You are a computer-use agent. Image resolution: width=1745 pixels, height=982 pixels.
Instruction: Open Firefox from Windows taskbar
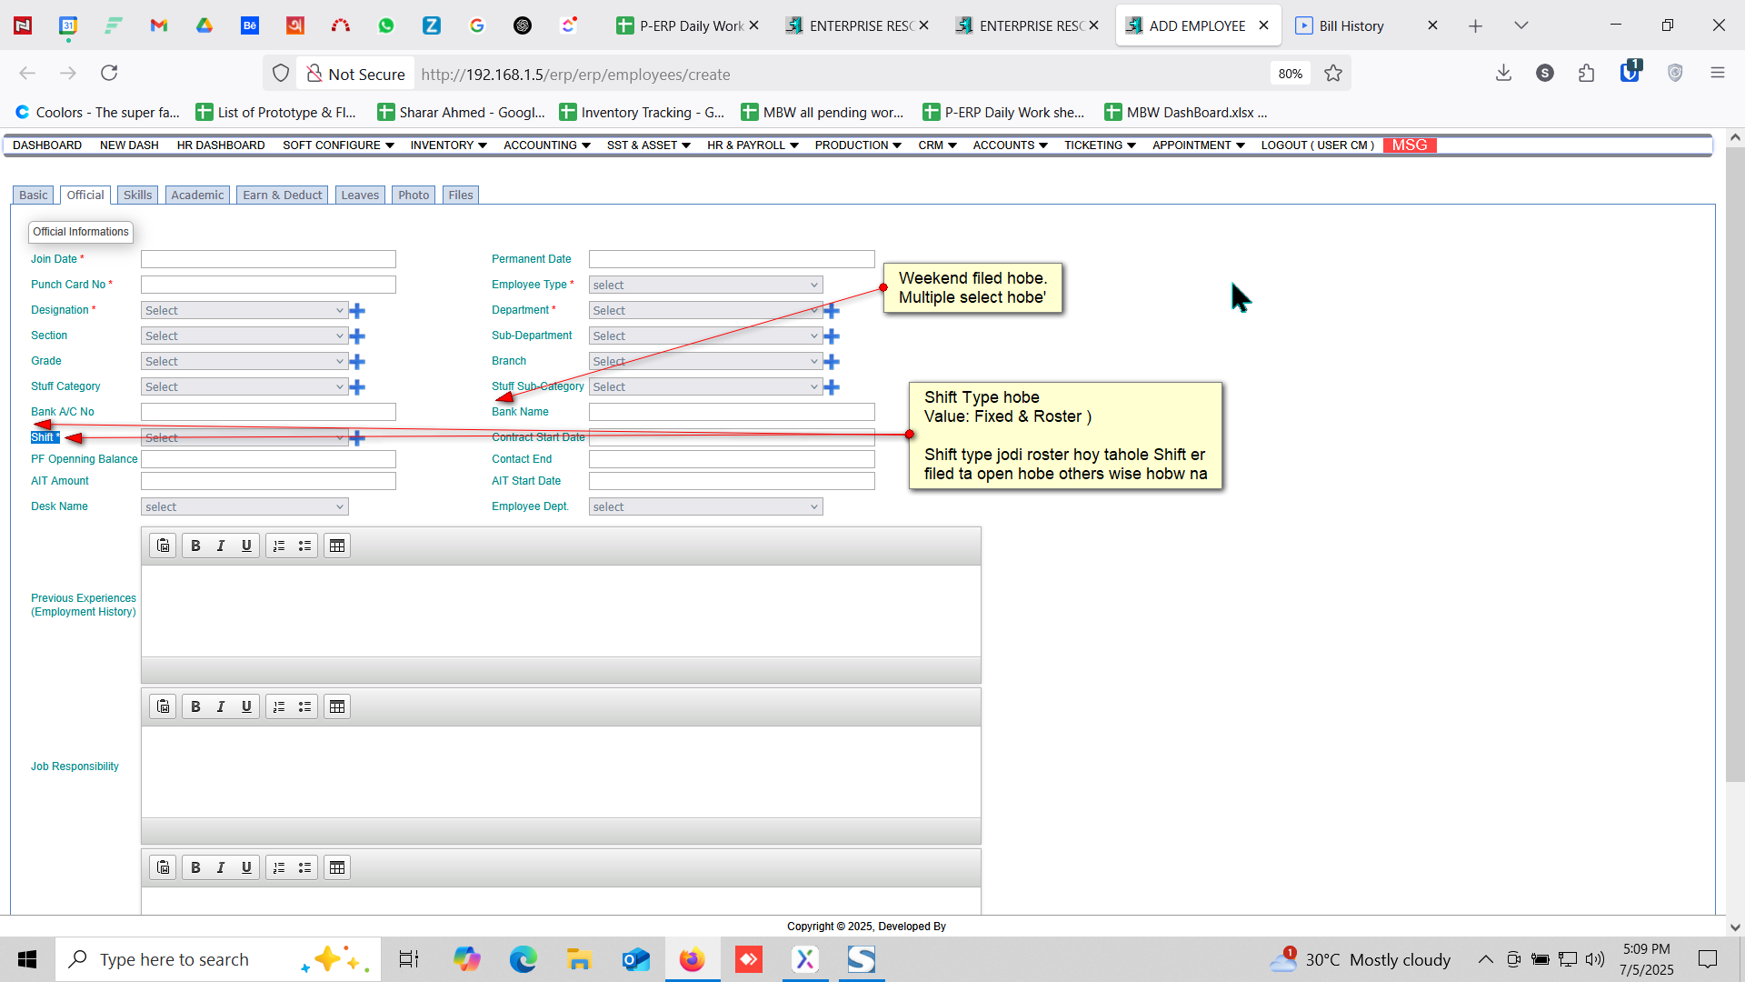(692, 959)
